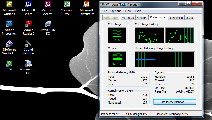Click the Kernel Memory Total value 233
Viewport: 212px width, 120px height.
(x=144, y=95)
